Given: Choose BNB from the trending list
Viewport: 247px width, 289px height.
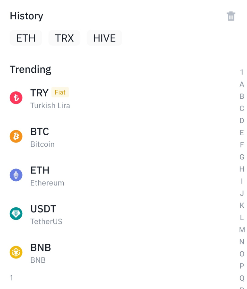Looking at the screenshot, I should click(x=118, y=253).
